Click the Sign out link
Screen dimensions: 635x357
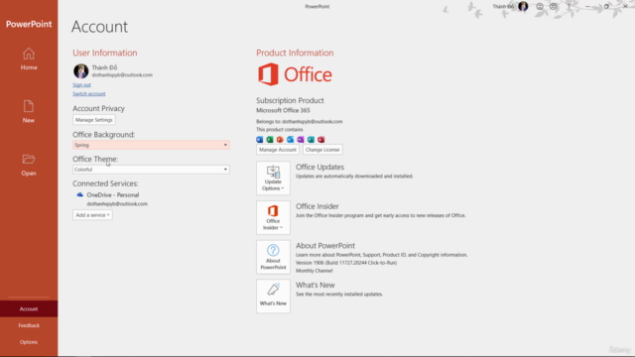pos(81,84)
